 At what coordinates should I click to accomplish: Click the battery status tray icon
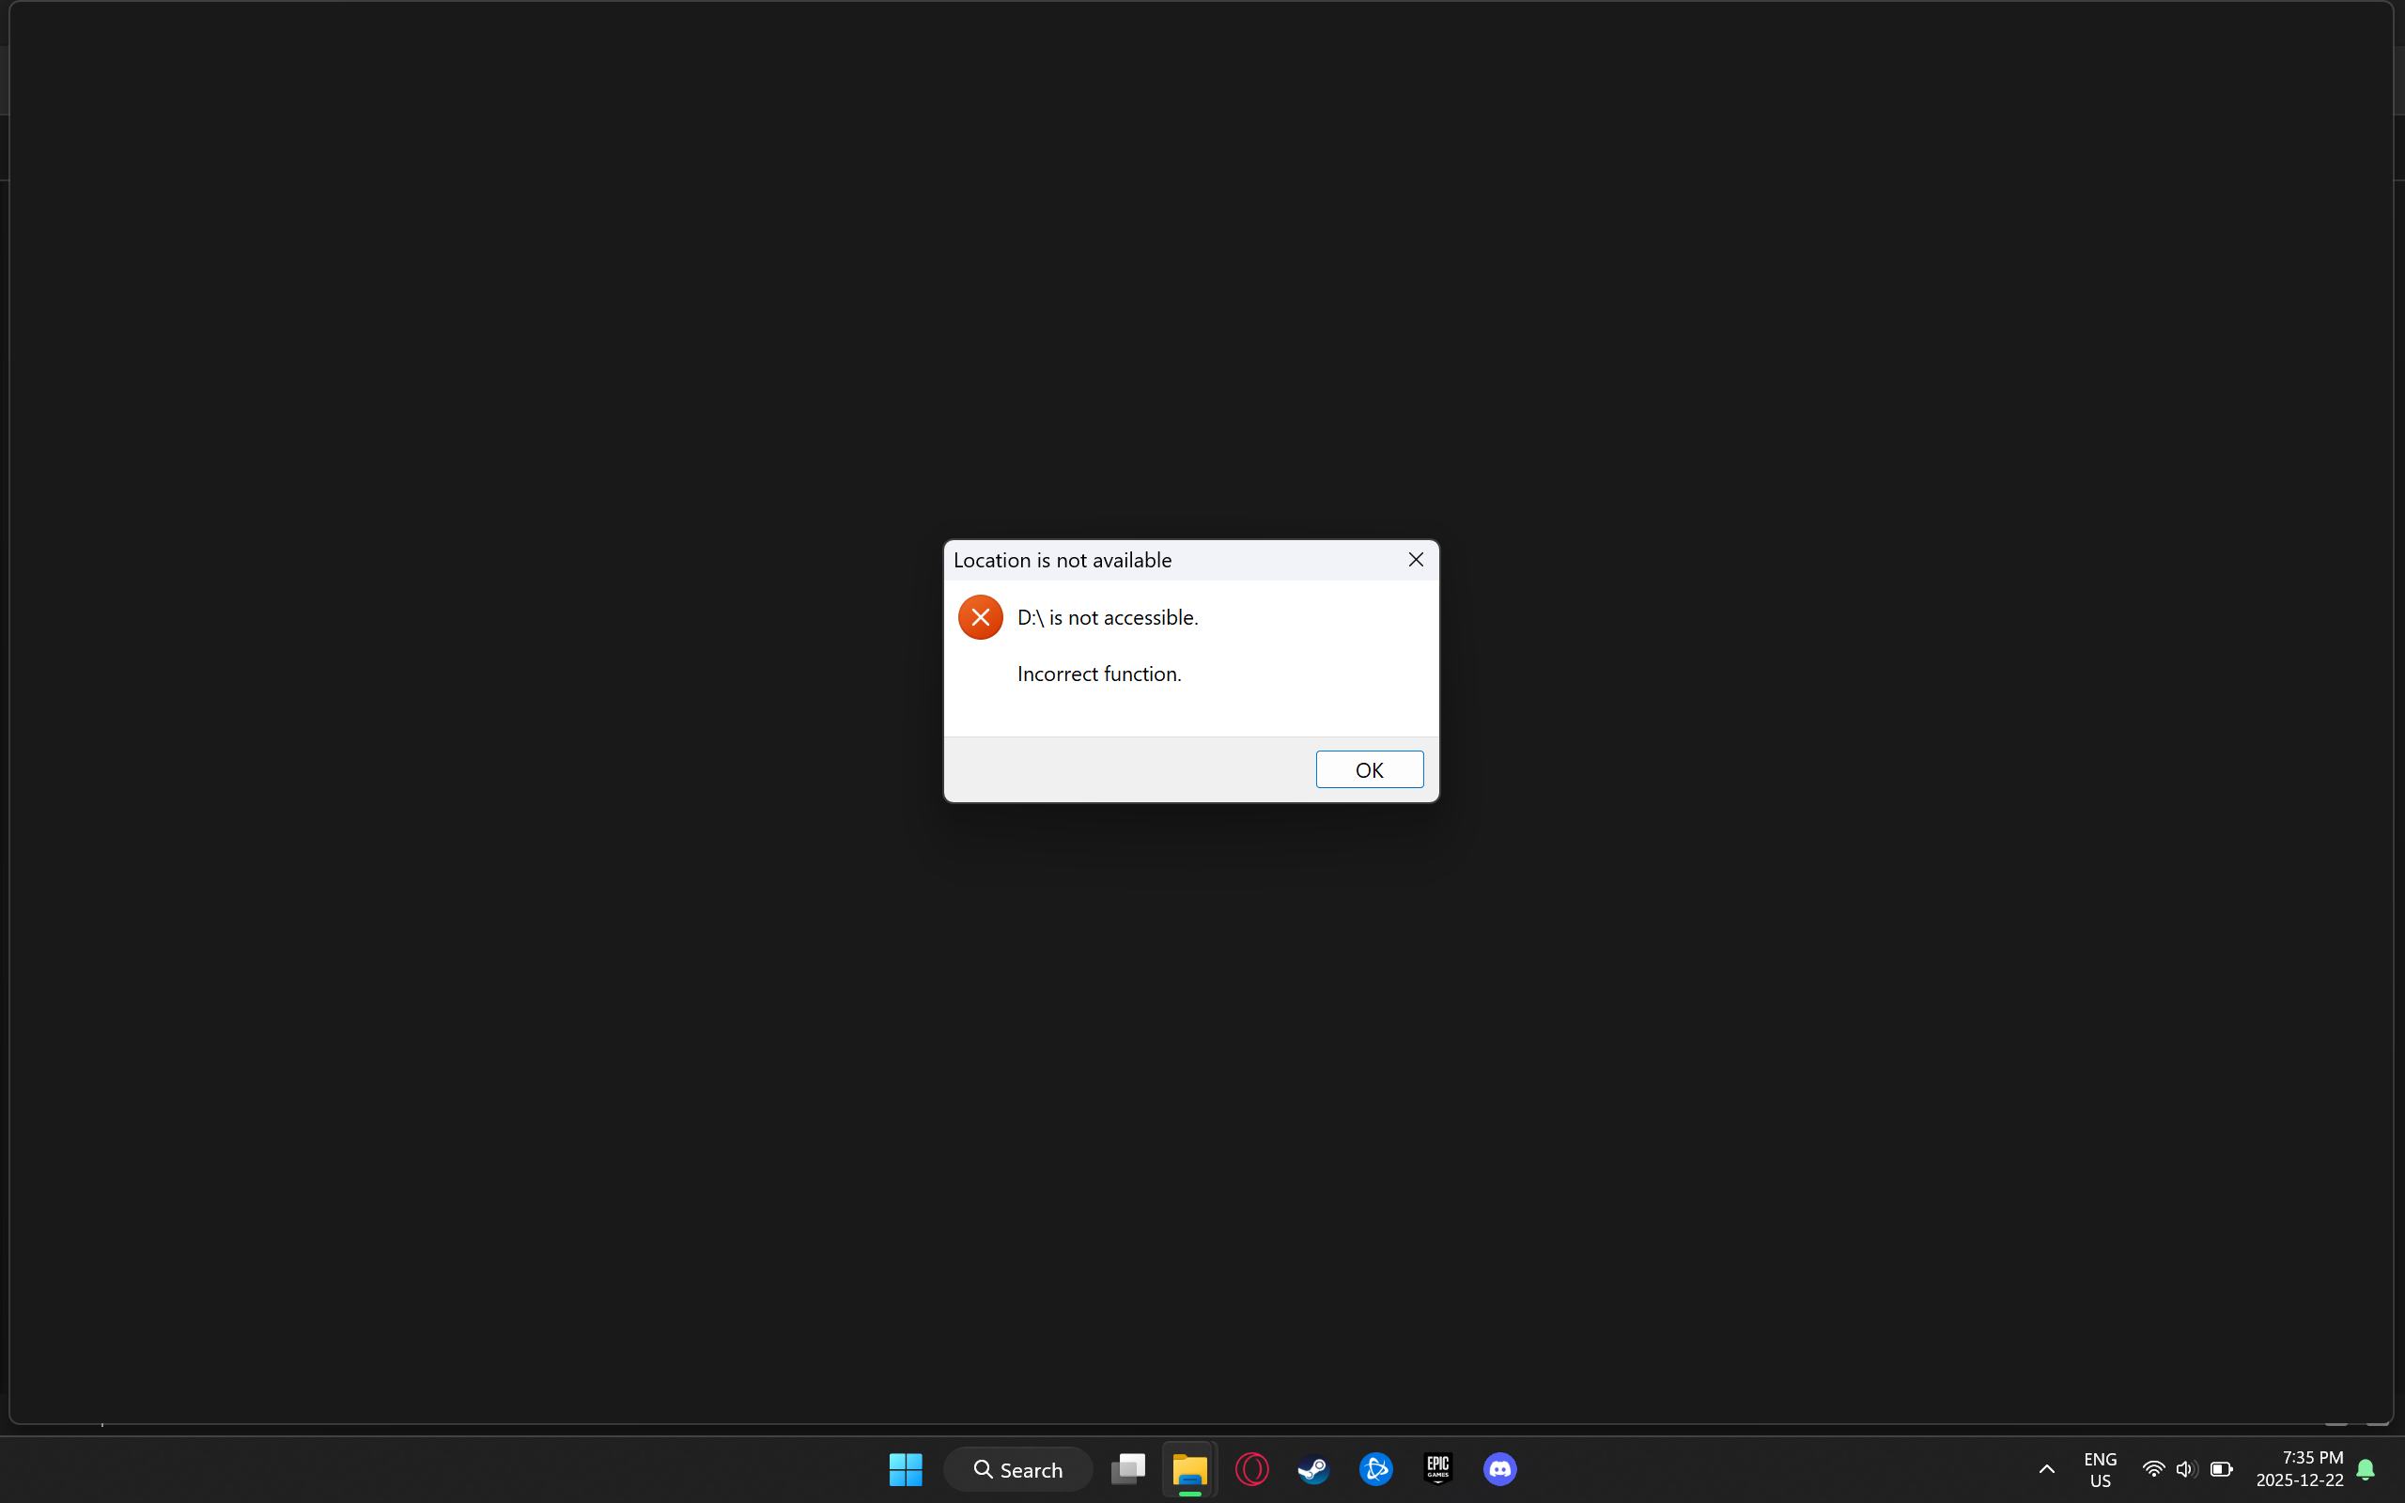point(2221,1469)
